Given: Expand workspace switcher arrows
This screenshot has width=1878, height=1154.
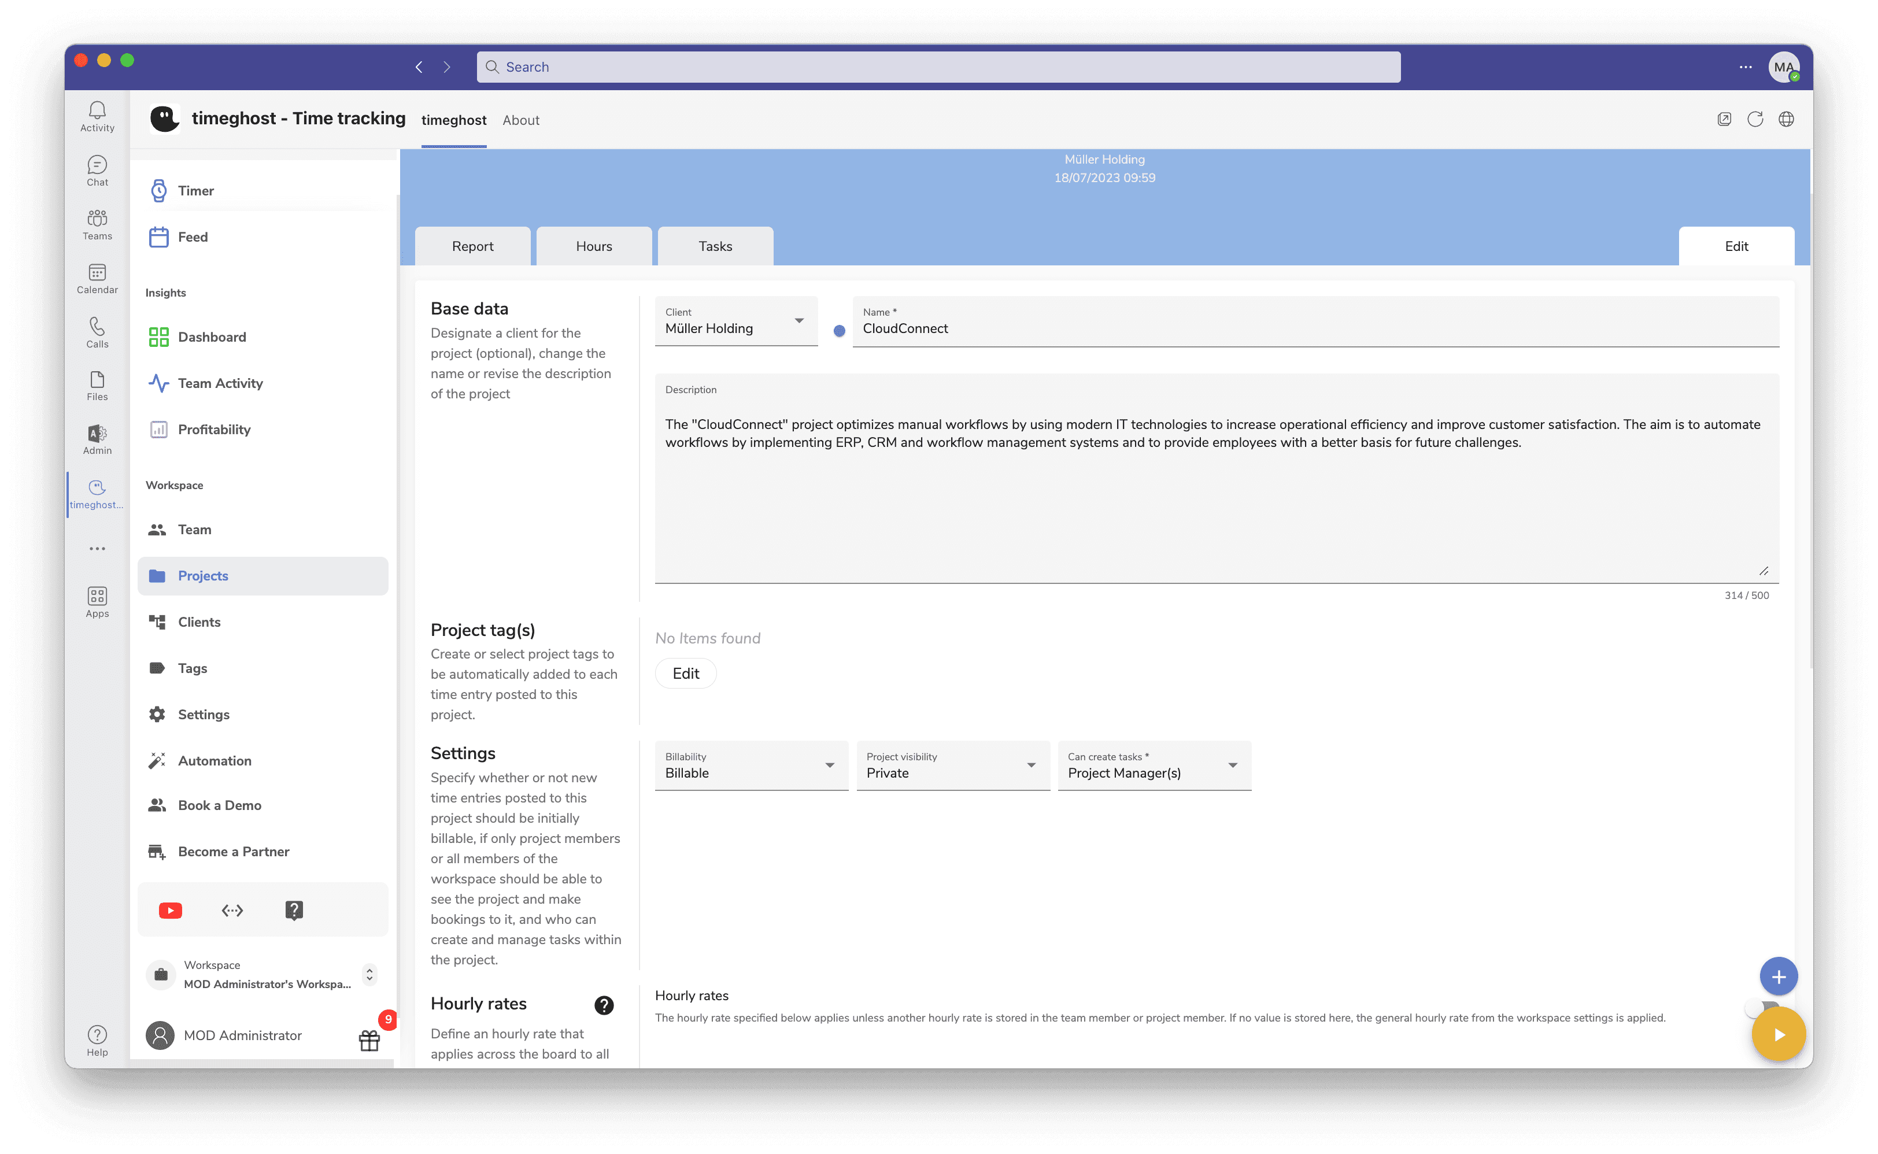Looking at the screenshot, I should click(369, 975).
